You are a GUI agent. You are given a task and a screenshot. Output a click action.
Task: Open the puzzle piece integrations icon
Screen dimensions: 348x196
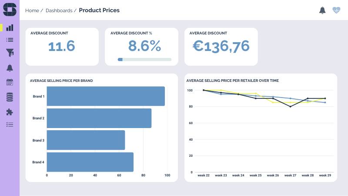10,112
